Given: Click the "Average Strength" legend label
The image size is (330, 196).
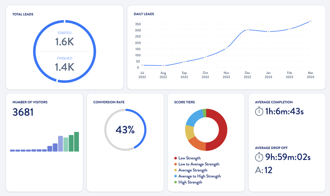Looking at the screenshot, I should point(193,170).
